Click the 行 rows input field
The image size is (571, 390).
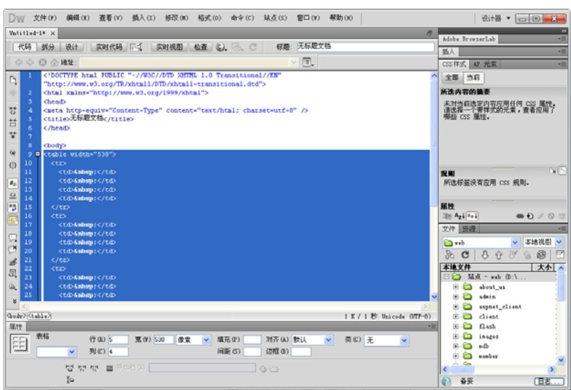click(117, 340)
